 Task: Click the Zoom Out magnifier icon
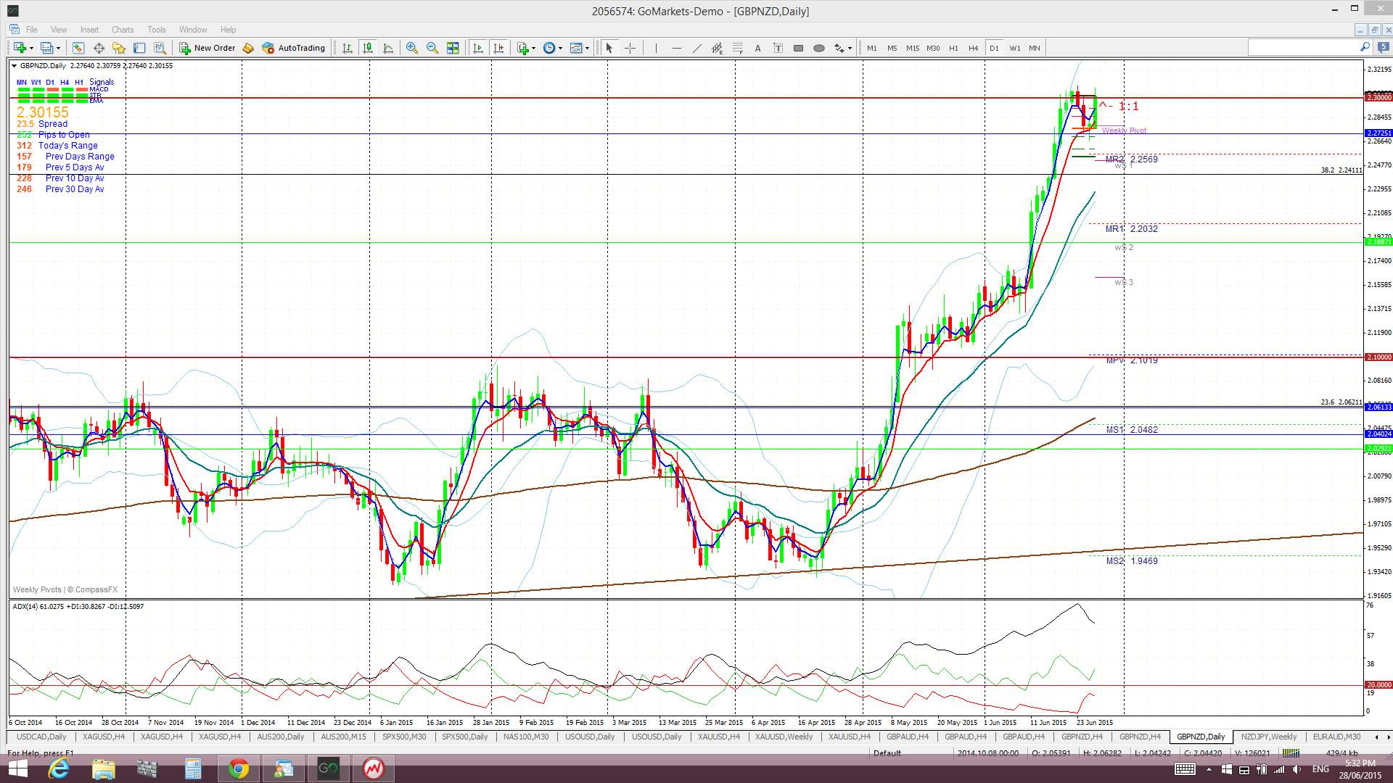pos(432,48)
